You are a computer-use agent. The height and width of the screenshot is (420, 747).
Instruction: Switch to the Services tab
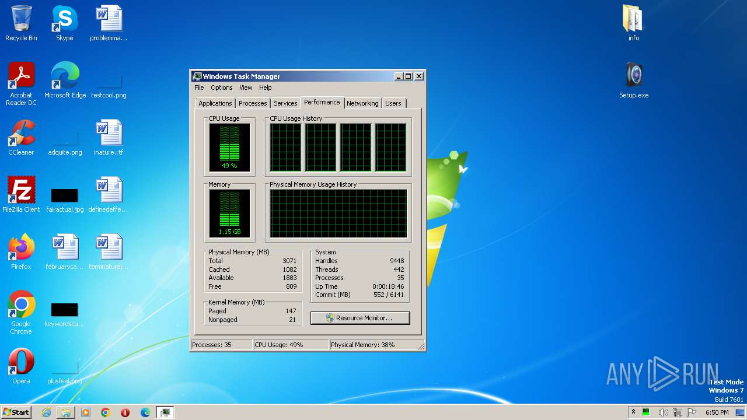pos(285,103)
